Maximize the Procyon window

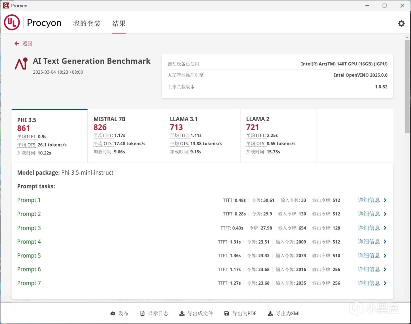(x=384, y=5)
